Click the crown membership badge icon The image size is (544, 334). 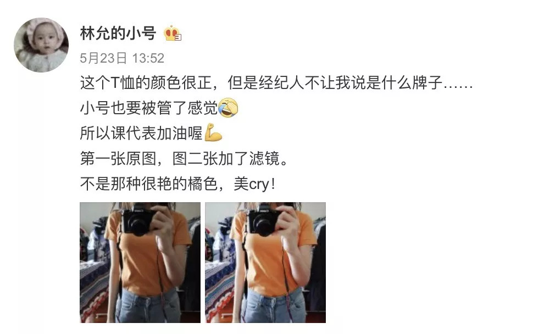(x=173, y=34)
